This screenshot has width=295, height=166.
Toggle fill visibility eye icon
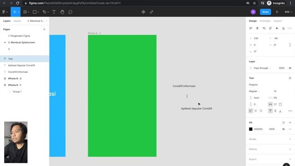coord(283,129)
